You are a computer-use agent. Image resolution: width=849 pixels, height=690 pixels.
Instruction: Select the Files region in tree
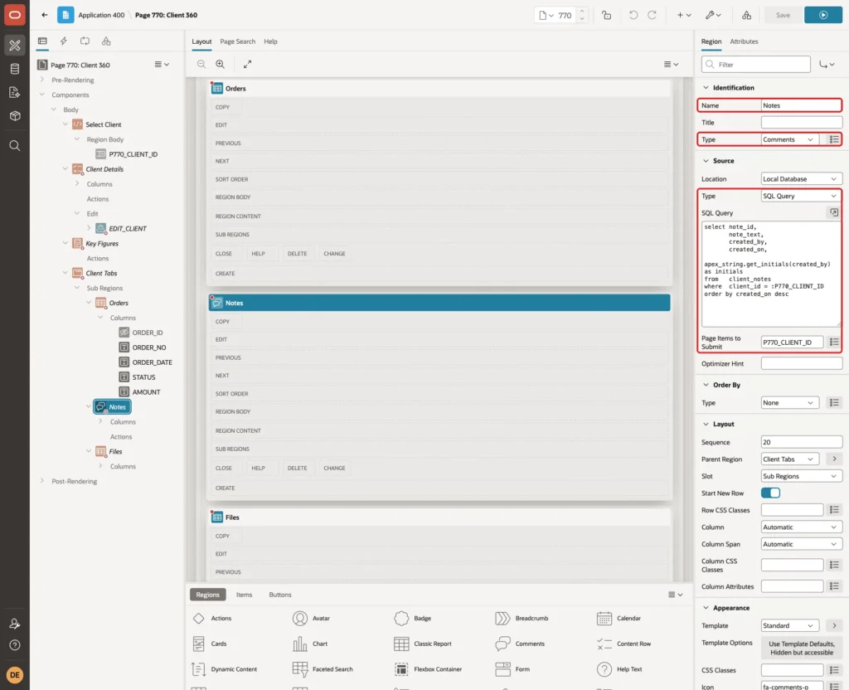pos(115,451)
